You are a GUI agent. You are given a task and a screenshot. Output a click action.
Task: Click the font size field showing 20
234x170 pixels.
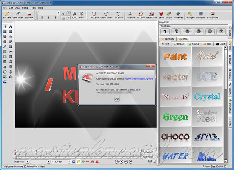(64, 14)
